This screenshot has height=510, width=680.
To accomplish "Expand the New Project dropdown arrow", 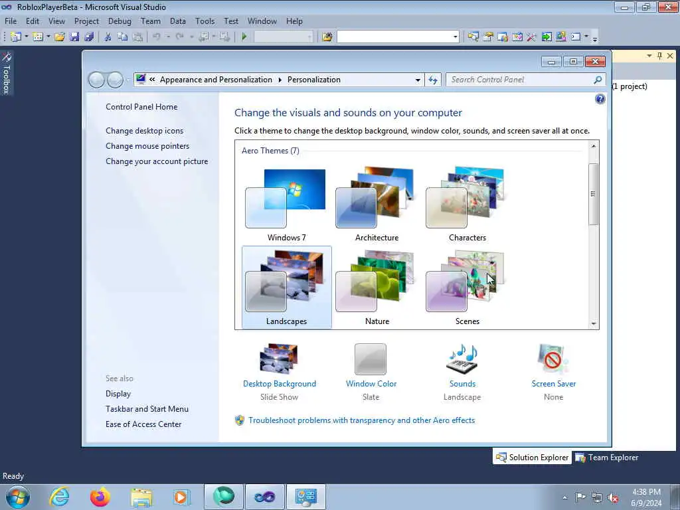I will click(x=27, y=37).
